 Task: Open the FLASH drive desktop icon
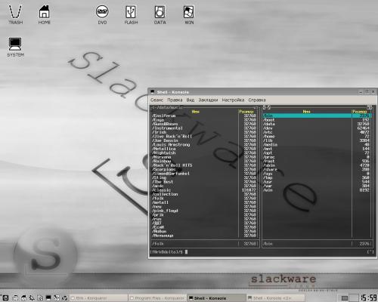click(x=131, y=14)
